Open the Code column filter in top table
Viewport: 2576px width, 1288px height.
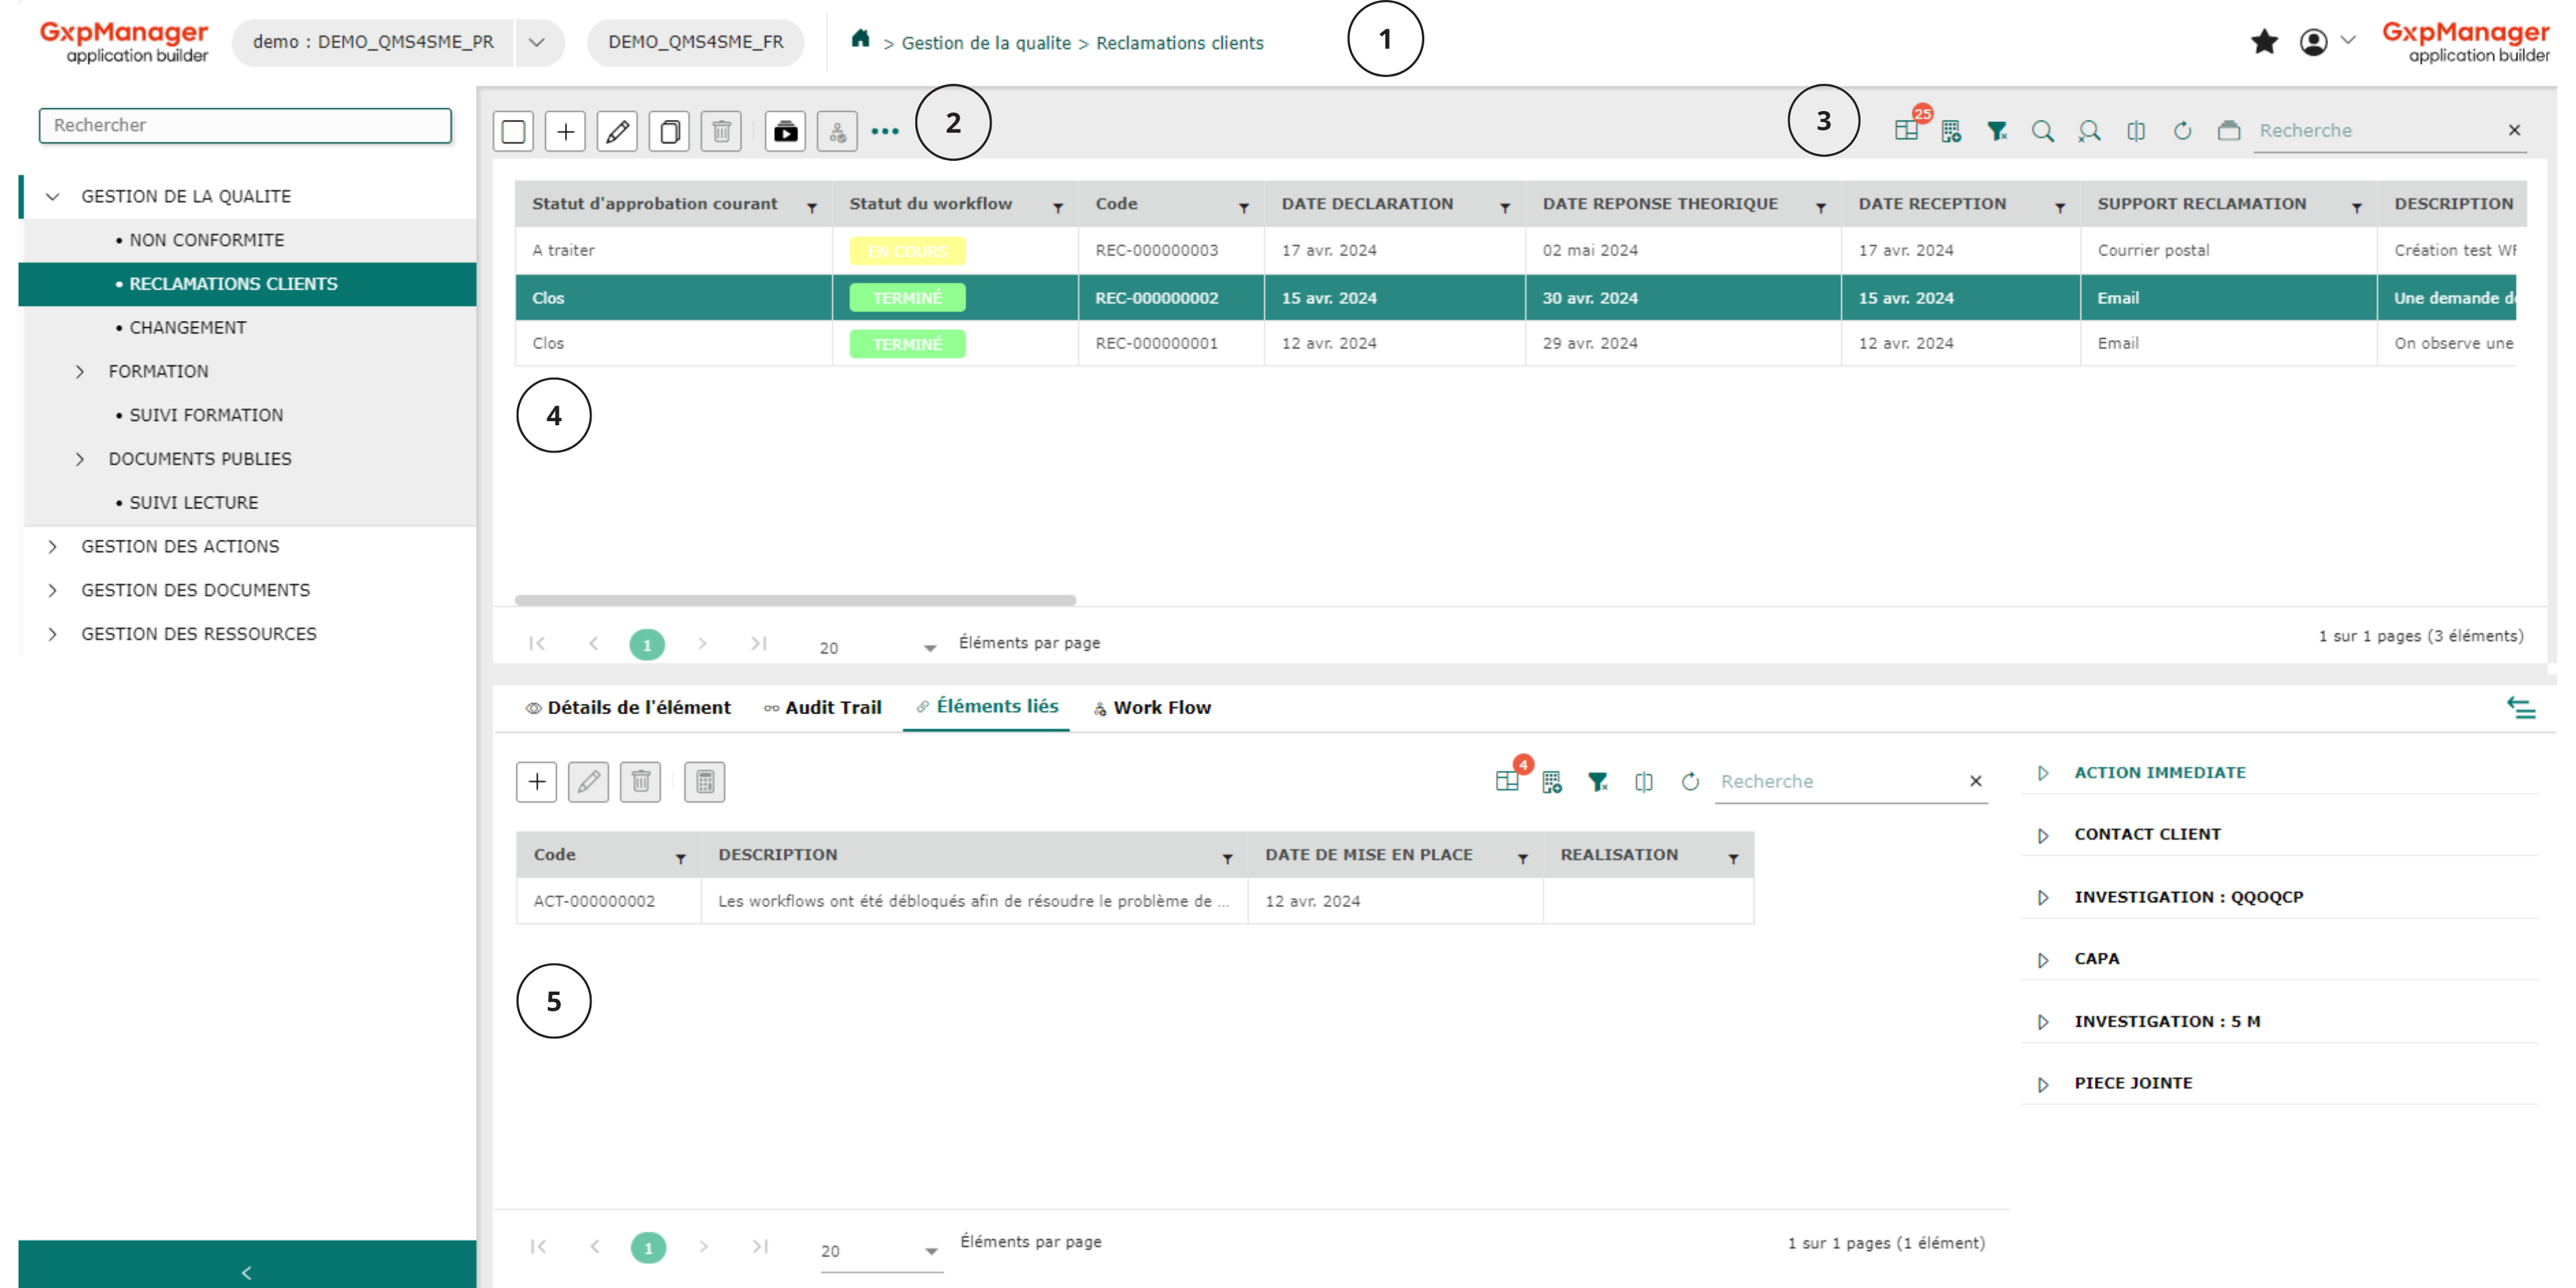point(1244,207)
